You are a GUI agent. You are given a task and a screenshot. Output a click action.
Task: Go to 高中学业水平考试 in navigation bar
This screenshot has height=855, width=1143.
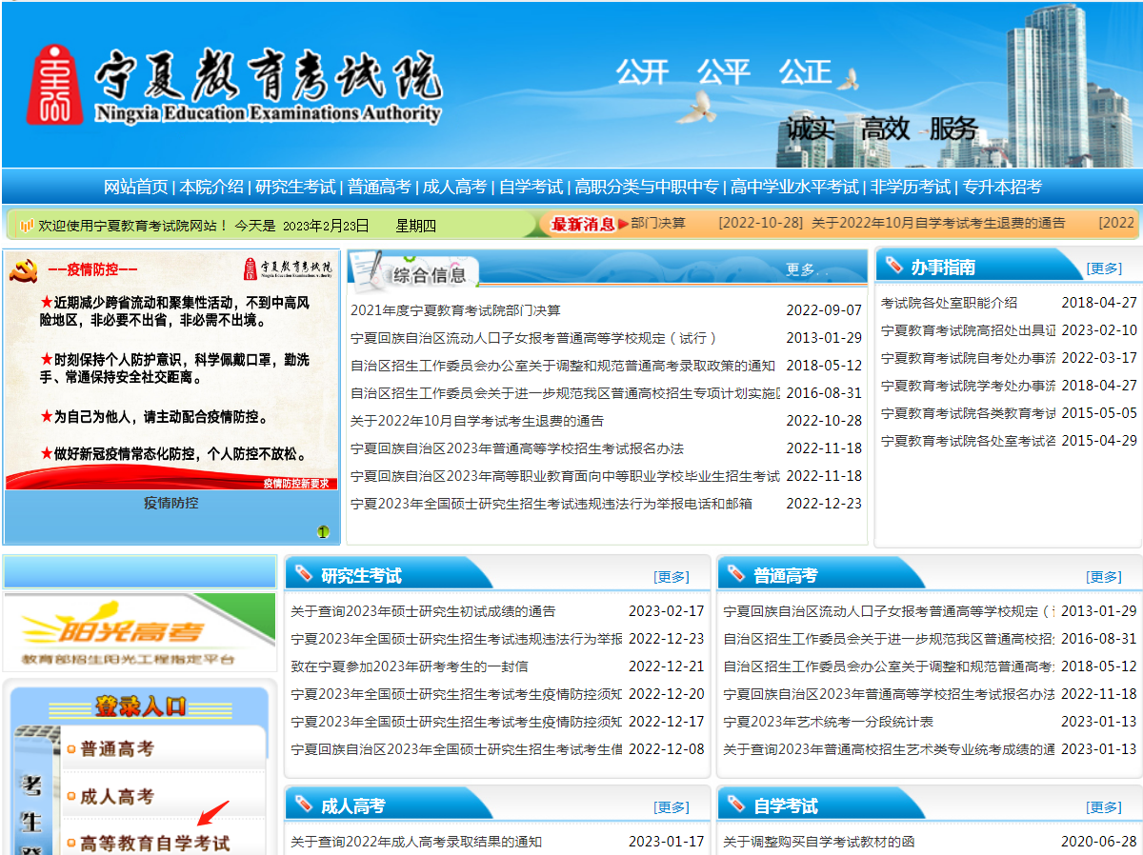click(x=794, y=187)
